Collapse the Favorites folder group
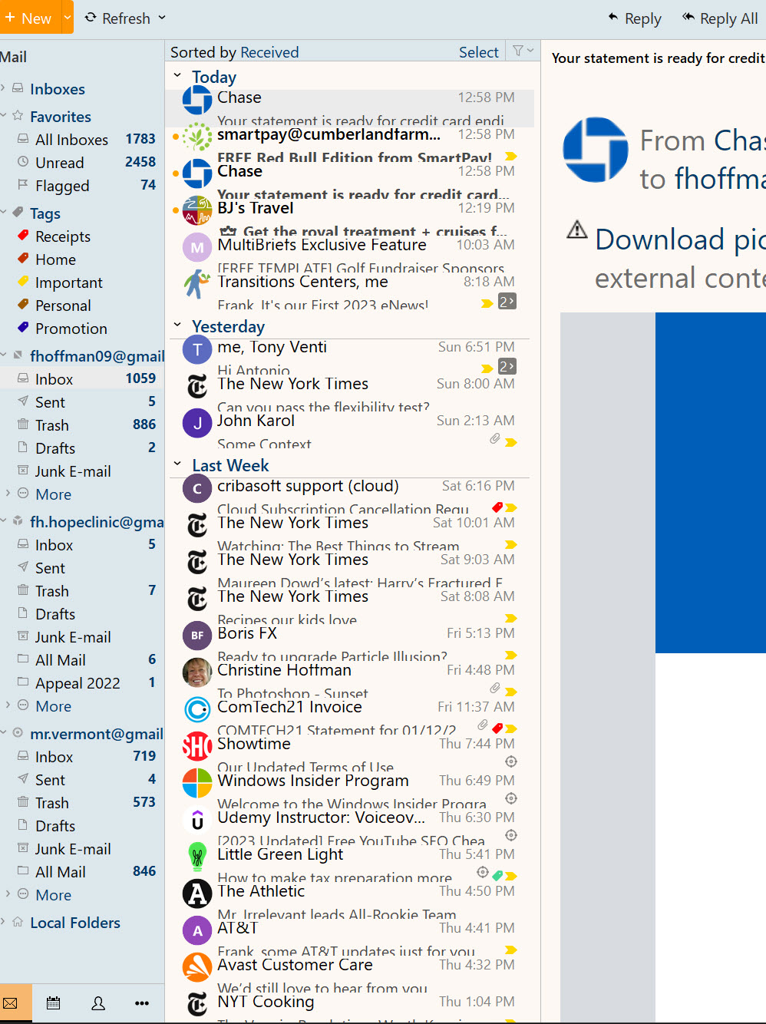This screenshot has width=766, height=1024. pos(3,116)
